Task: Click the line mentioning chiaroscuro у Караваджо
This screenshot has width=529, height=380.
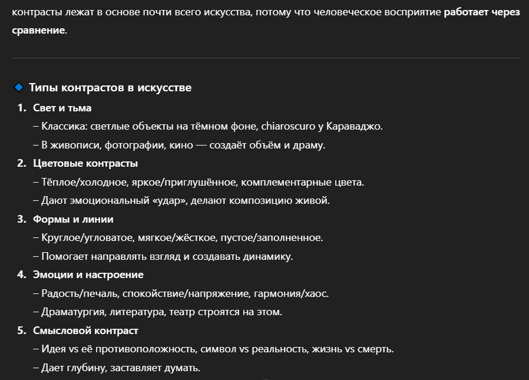Action: 208,126
